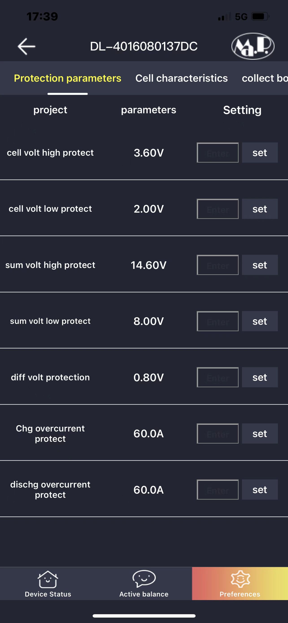The image size is (288, 623).
Task: Focus sum volt low protect input field
Action: point(218,321)
